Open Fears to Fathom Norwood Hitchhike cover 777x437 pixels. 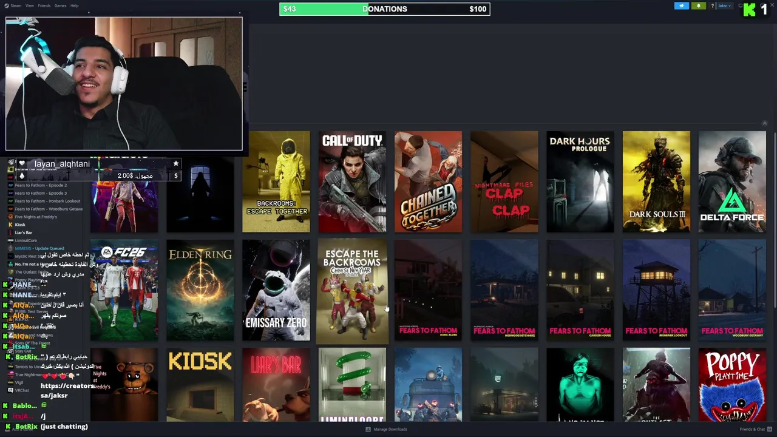(x=504, y=290)
